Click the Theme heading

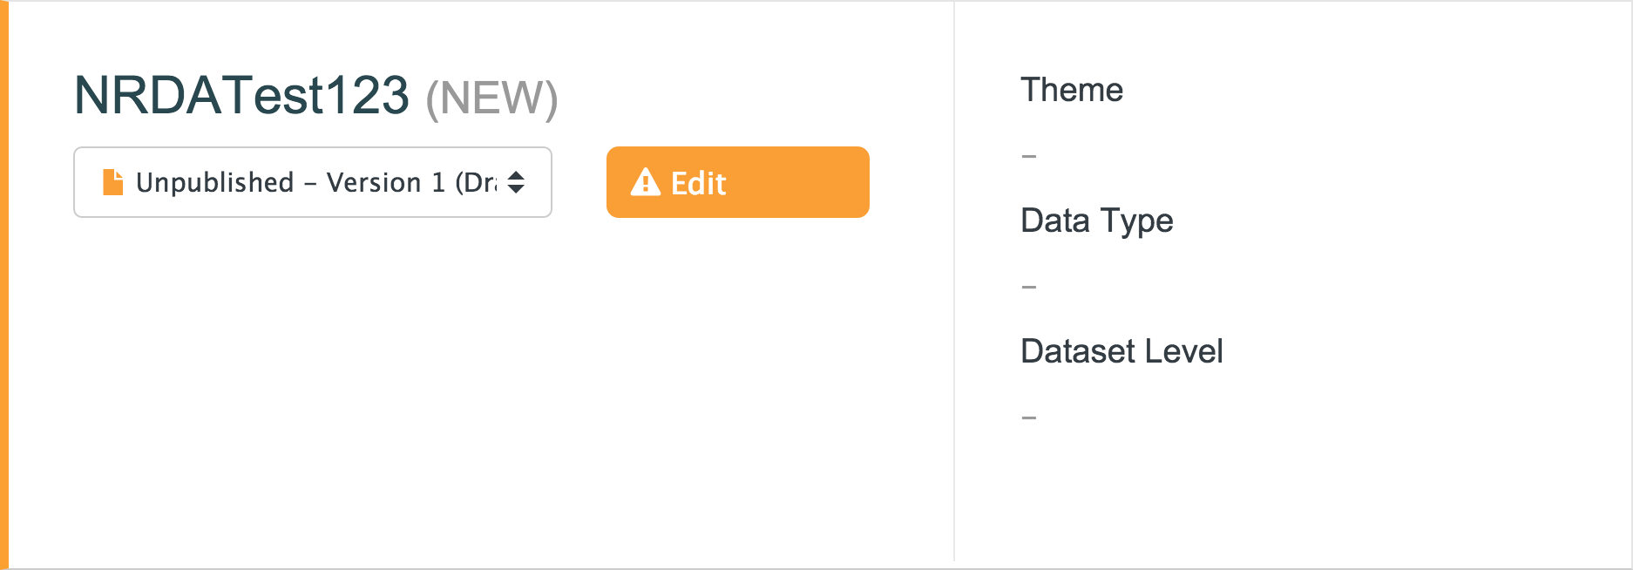(x=1071, y=90)
